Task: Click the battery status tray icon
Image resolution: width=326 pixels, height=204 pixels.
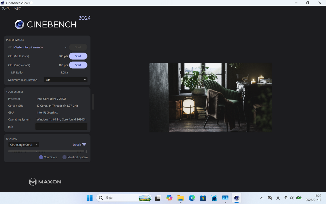Action: click(299, 198)
